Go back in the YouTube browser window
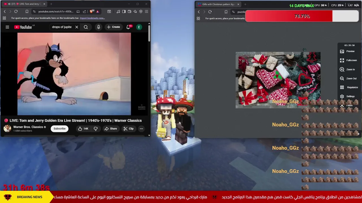This screenshot has width=362, height=203. [5, 12]
